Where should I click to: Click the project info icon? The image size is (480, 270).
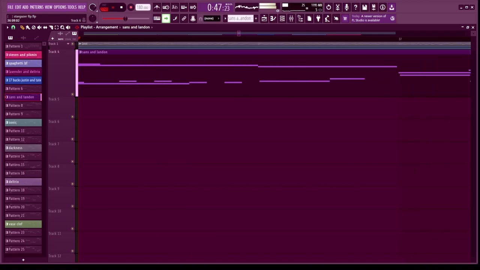pyautogui.click(x=382, y=7)
